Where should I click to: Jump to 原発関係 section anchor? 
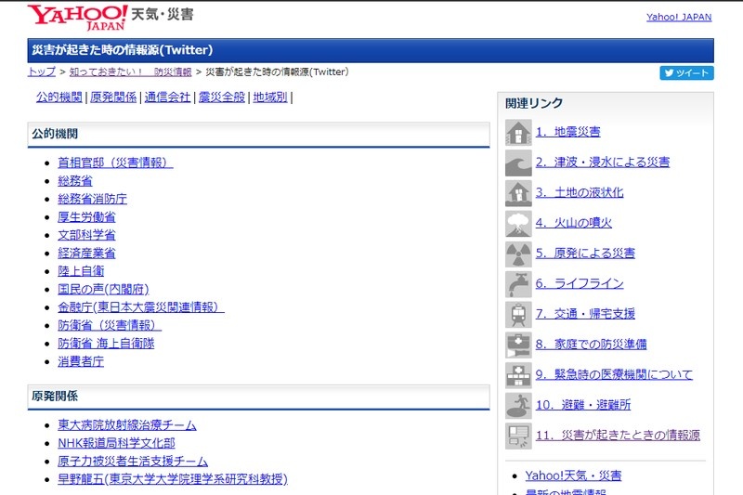113,98
